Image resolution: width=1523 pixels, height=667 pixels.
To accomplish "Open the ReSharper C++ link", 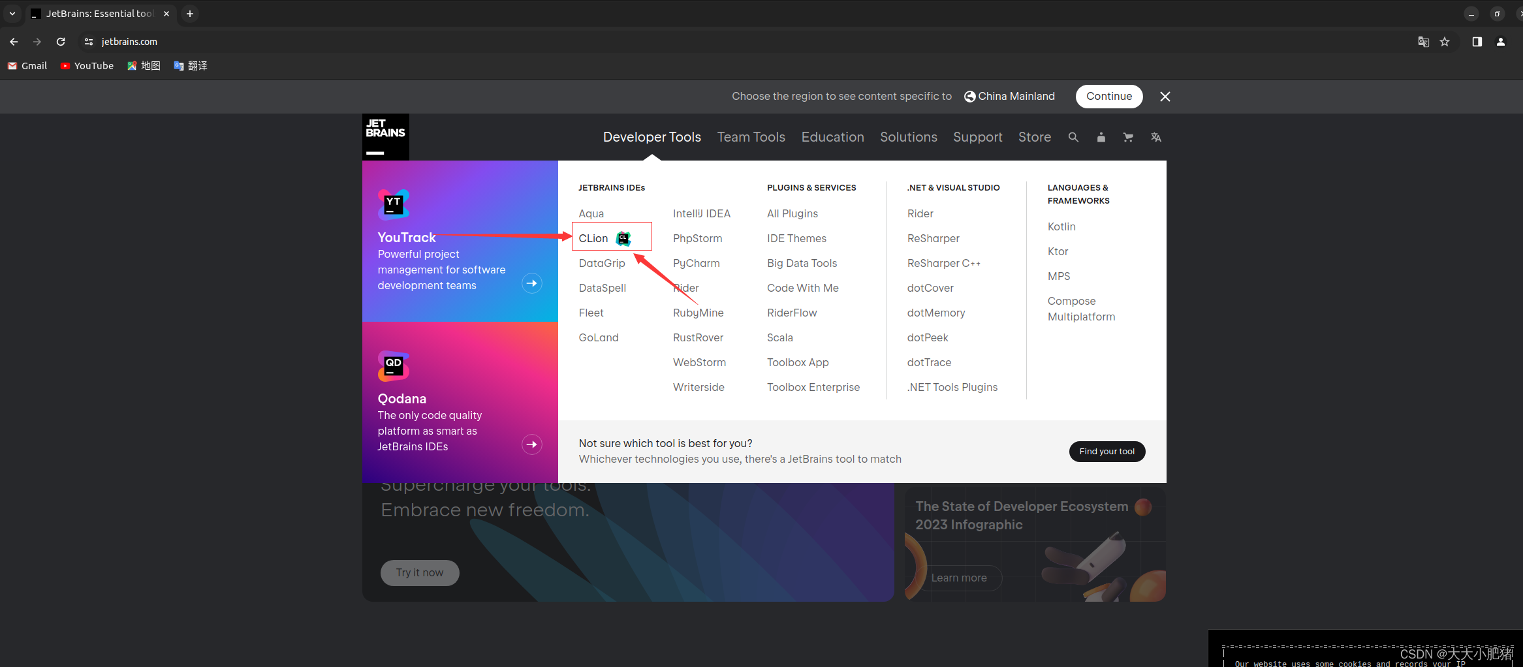I will click(x=944, y=264).
